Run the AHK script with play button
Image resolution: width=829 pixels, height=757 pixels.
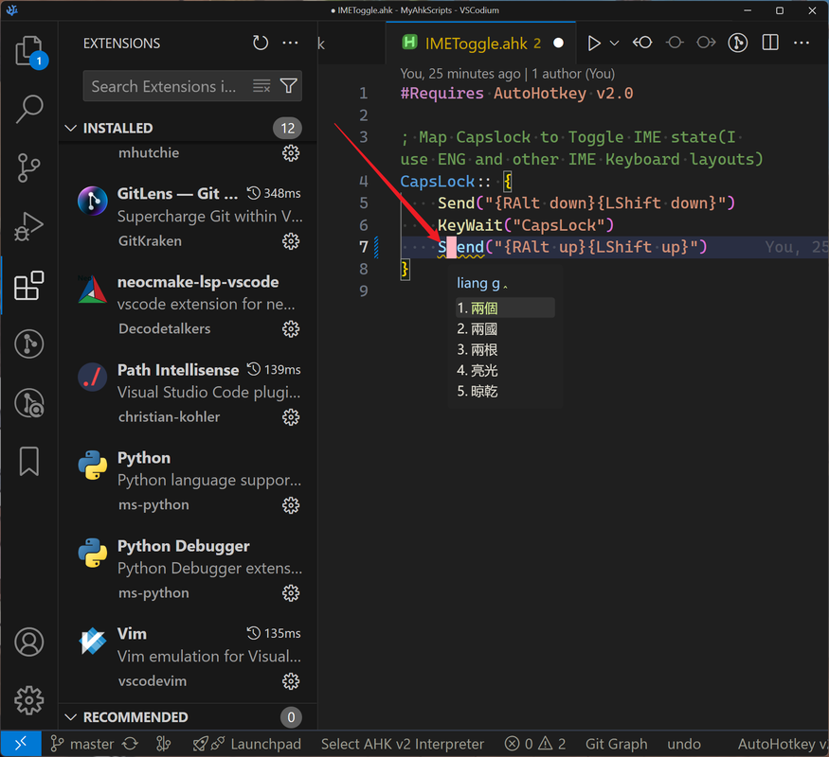[x=594, y=44]
